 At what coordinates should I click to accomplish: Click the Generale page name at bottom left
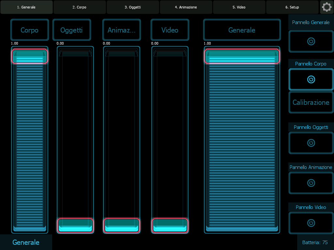point(26,242)
